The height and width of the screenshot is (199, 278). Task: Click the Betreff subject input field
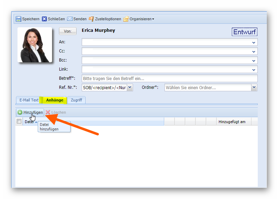pos(169,78)
